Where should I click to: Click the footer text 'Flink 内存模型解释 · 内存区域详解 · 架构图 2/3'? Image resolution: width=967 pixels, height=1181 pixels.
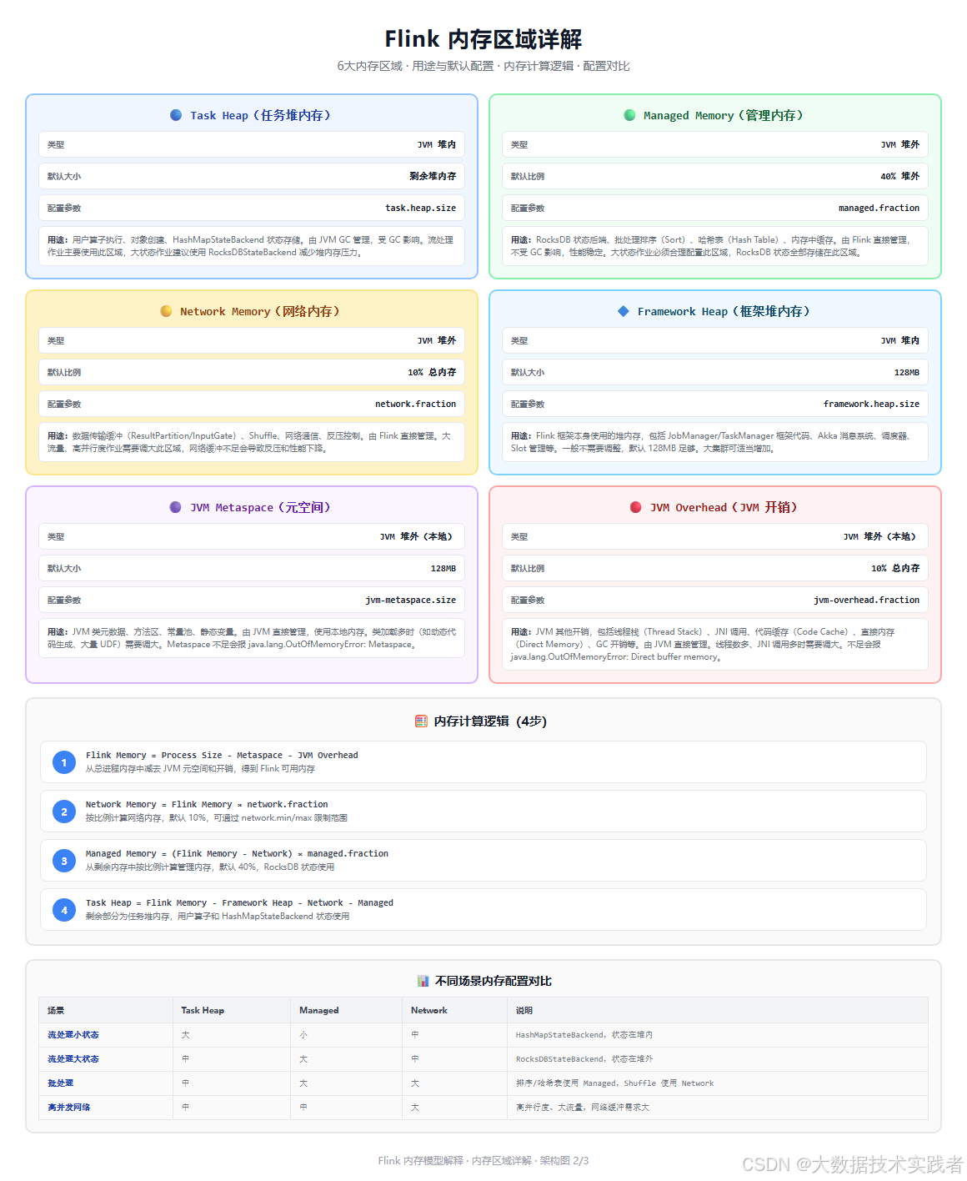click(x=483, y=1160)
